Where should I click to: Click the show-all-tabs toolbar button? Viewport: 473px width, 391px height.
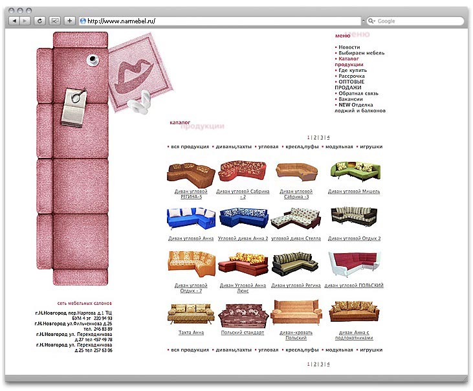point(54,21)
